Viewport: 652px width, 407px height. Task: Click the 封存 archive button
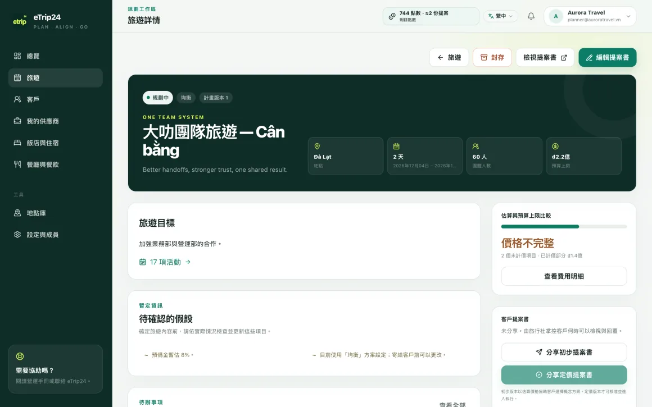[492, 57]
